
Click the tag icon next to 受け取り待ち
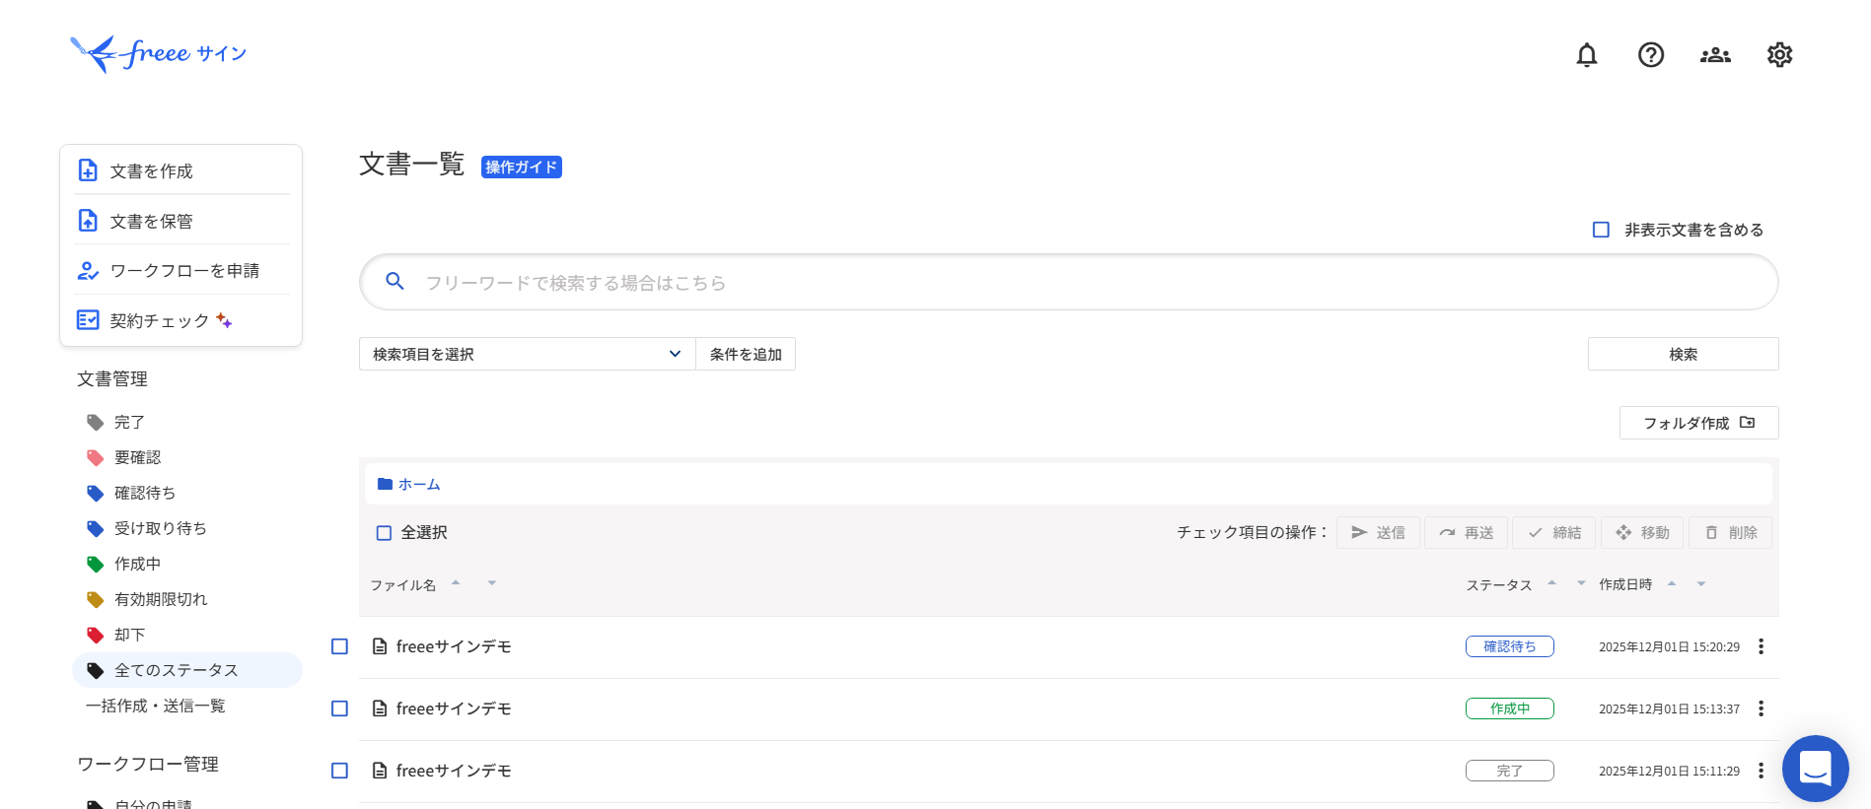click(96, 529)
